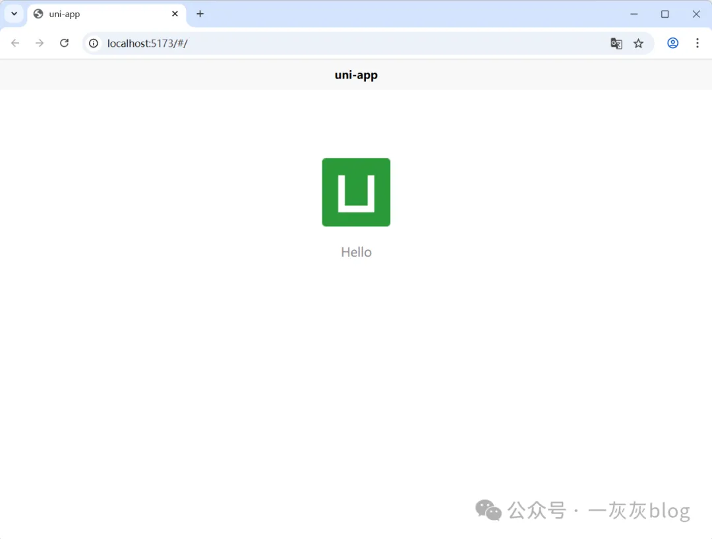Click the green uni-app logo image
This screenshot has width=712, height=539.
(356, 192)
